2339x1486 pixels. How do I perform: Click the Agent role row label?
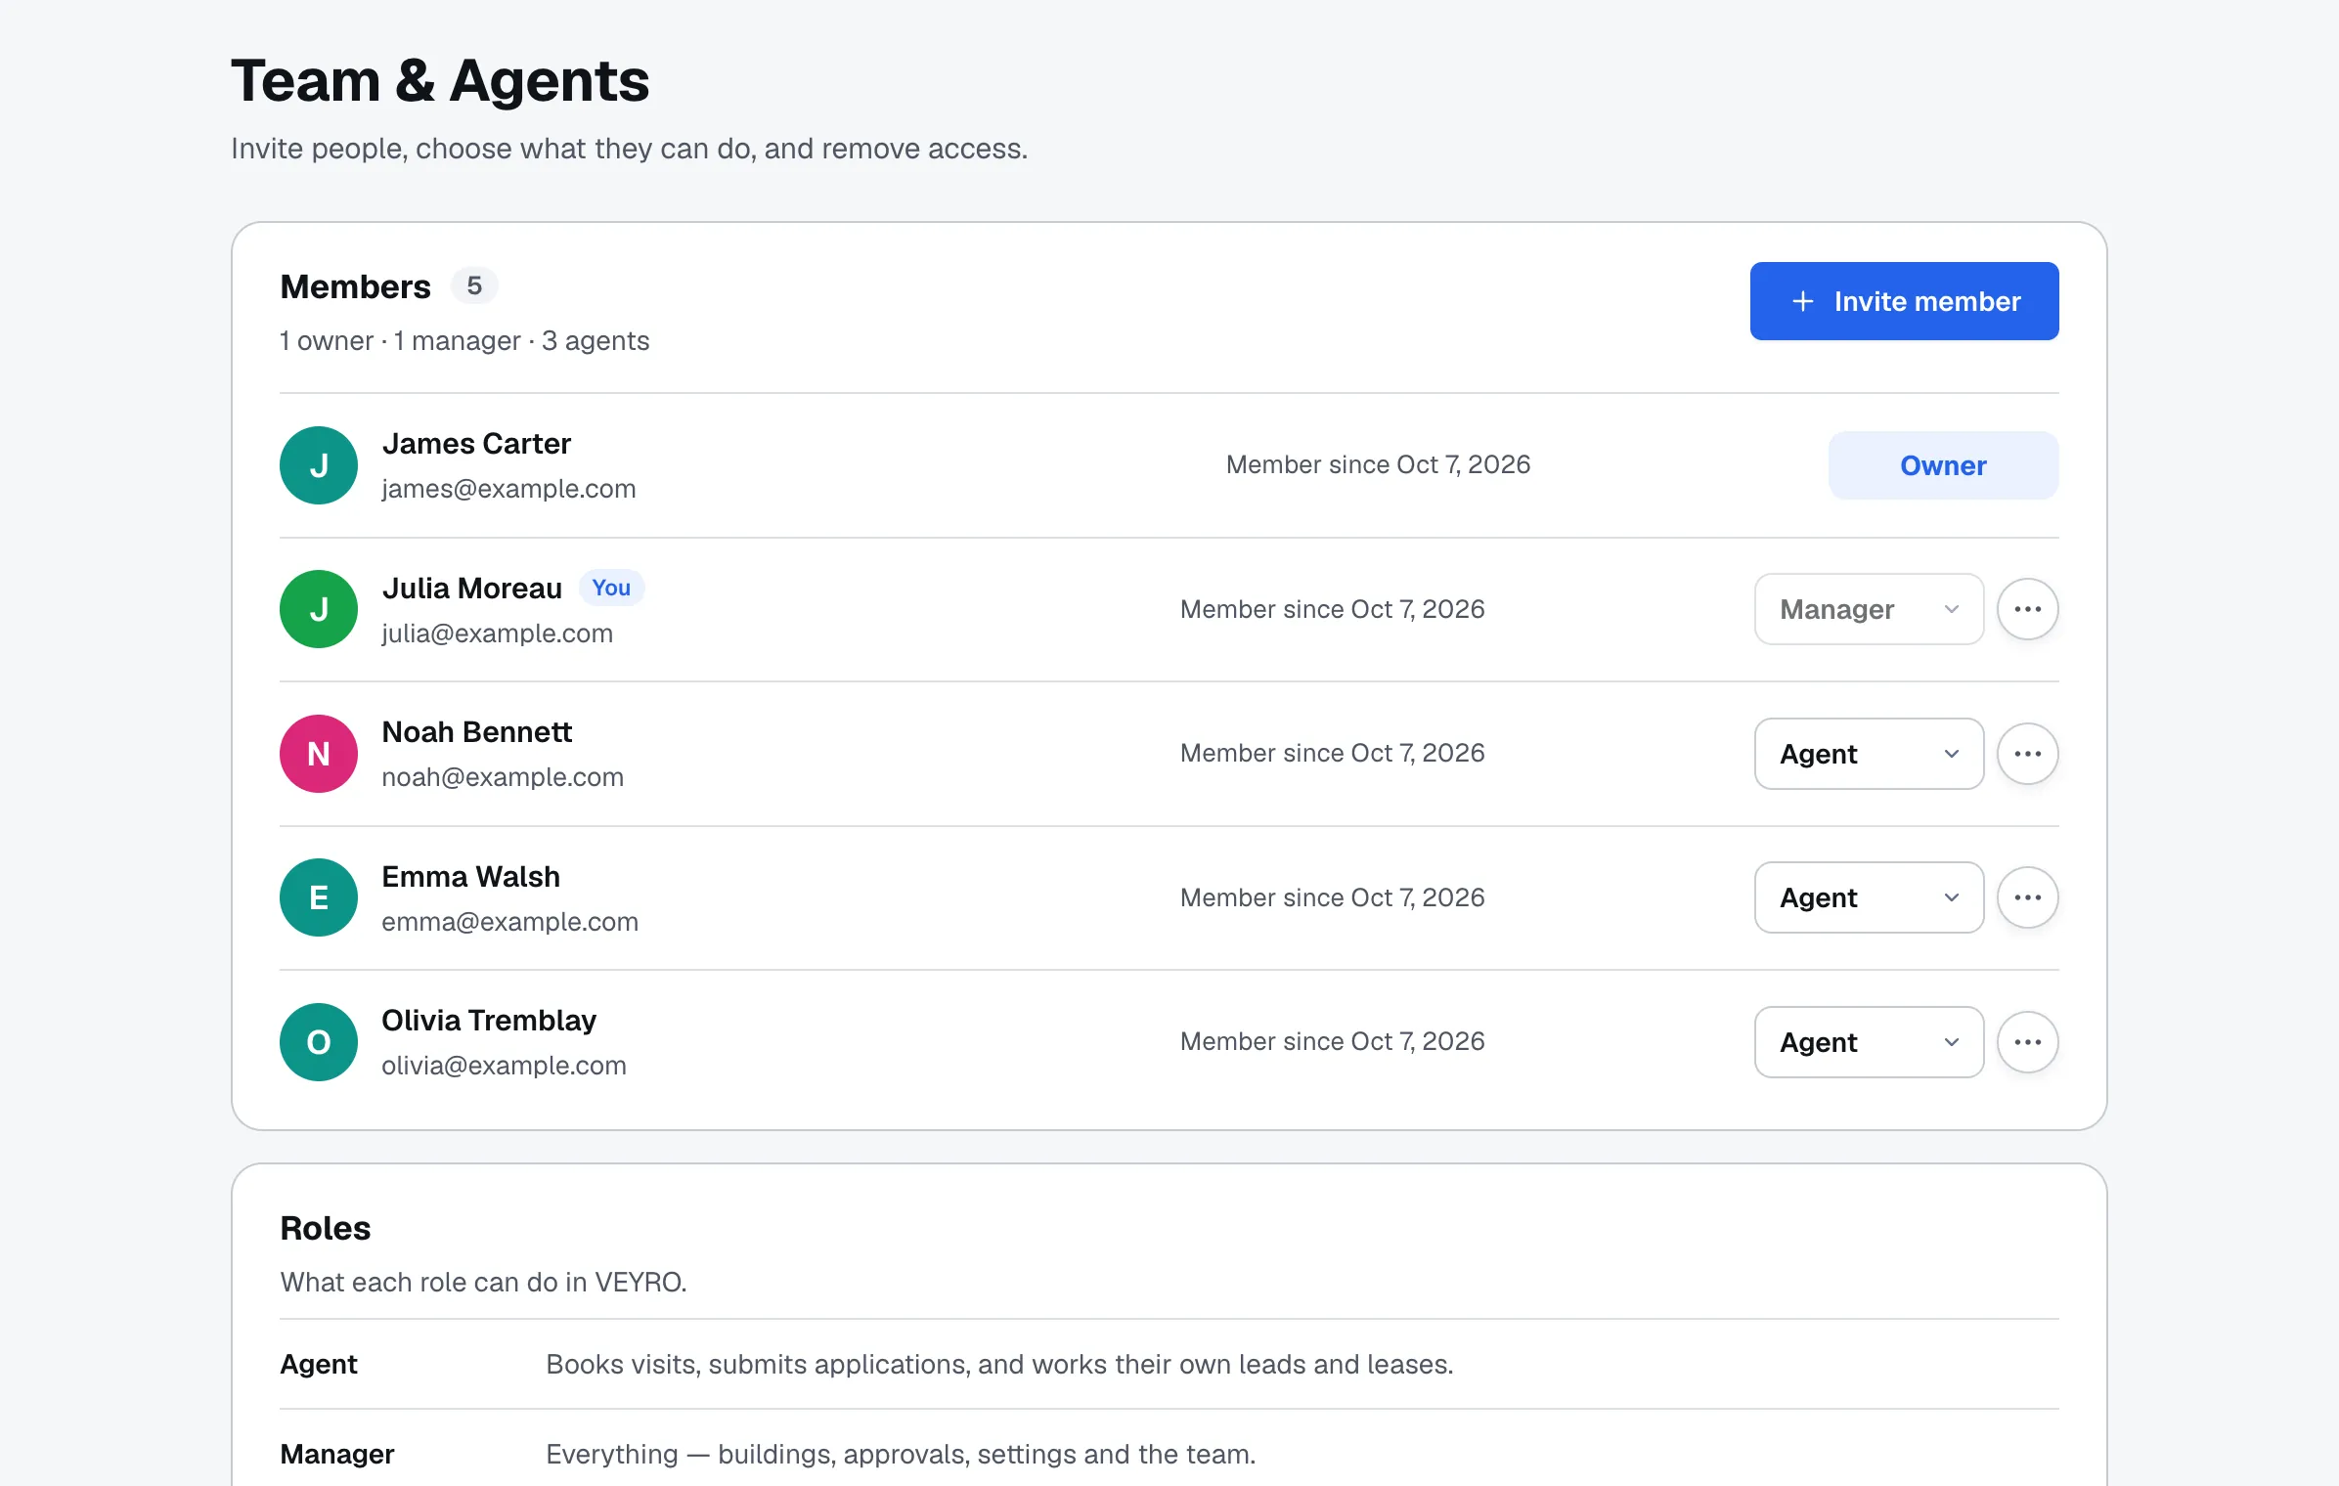319,1364
